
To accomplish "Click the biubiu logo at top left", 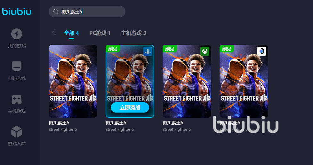I will pyautogui.click(x=17, y=12).
